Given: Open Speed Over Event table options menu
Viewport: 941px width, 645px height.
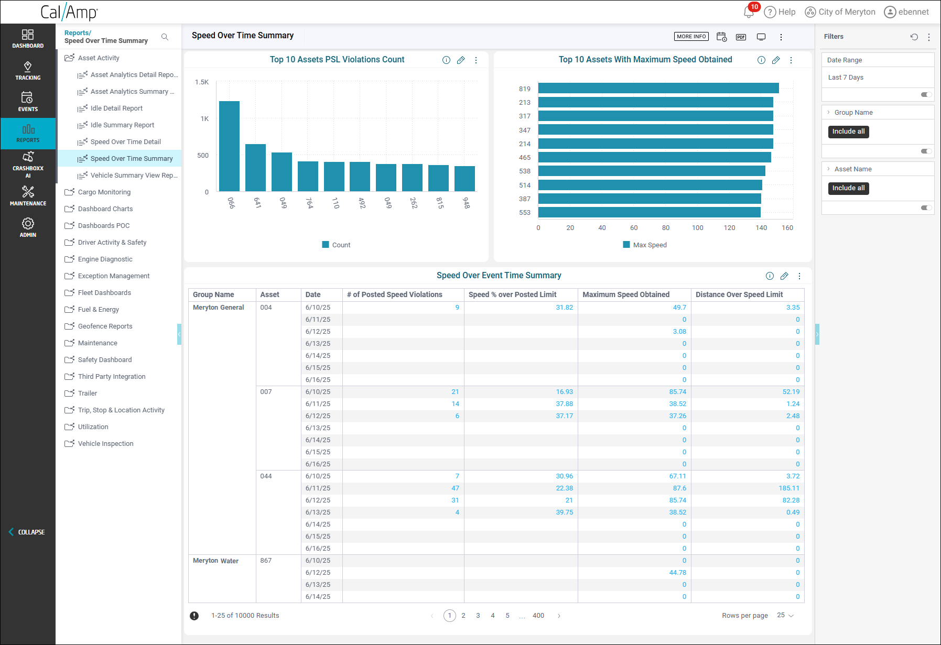Looking at the screenshot, I should tap(799, 276).
